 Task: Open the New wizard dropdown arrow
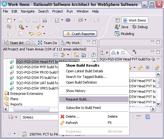pos(14,20)
